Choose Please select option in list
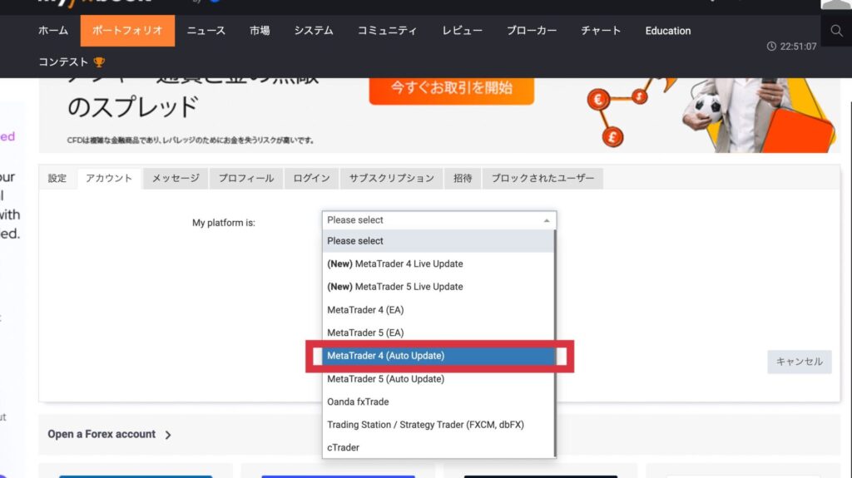 438,240
